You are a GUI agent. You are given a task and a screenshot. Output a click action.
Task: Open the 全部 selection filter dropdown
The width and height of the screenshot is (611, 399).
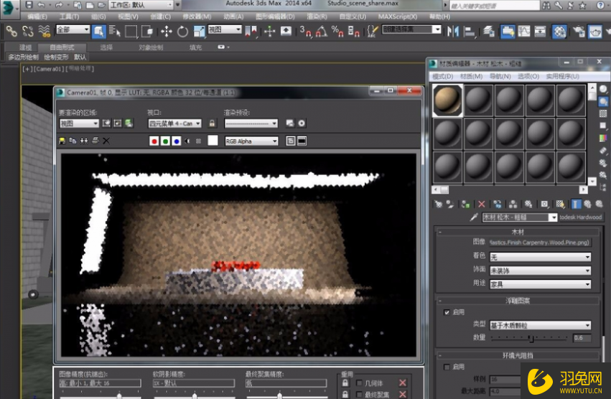[x=73, y=29]
